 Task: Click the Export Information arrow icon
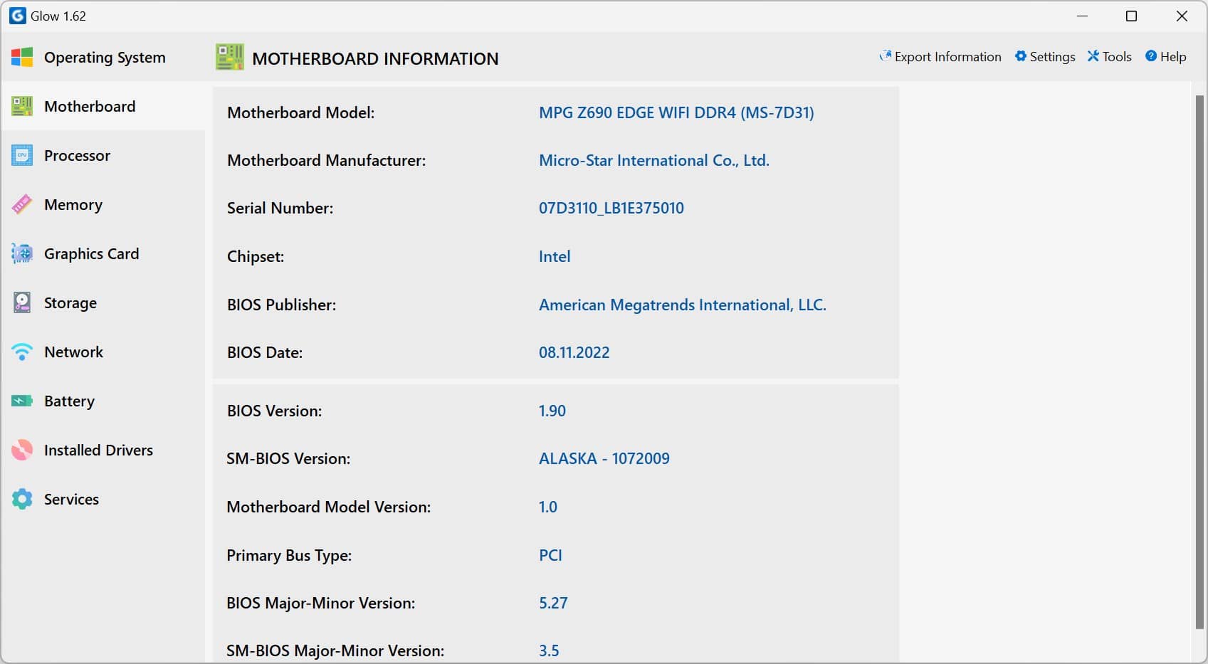coord(886,56)
